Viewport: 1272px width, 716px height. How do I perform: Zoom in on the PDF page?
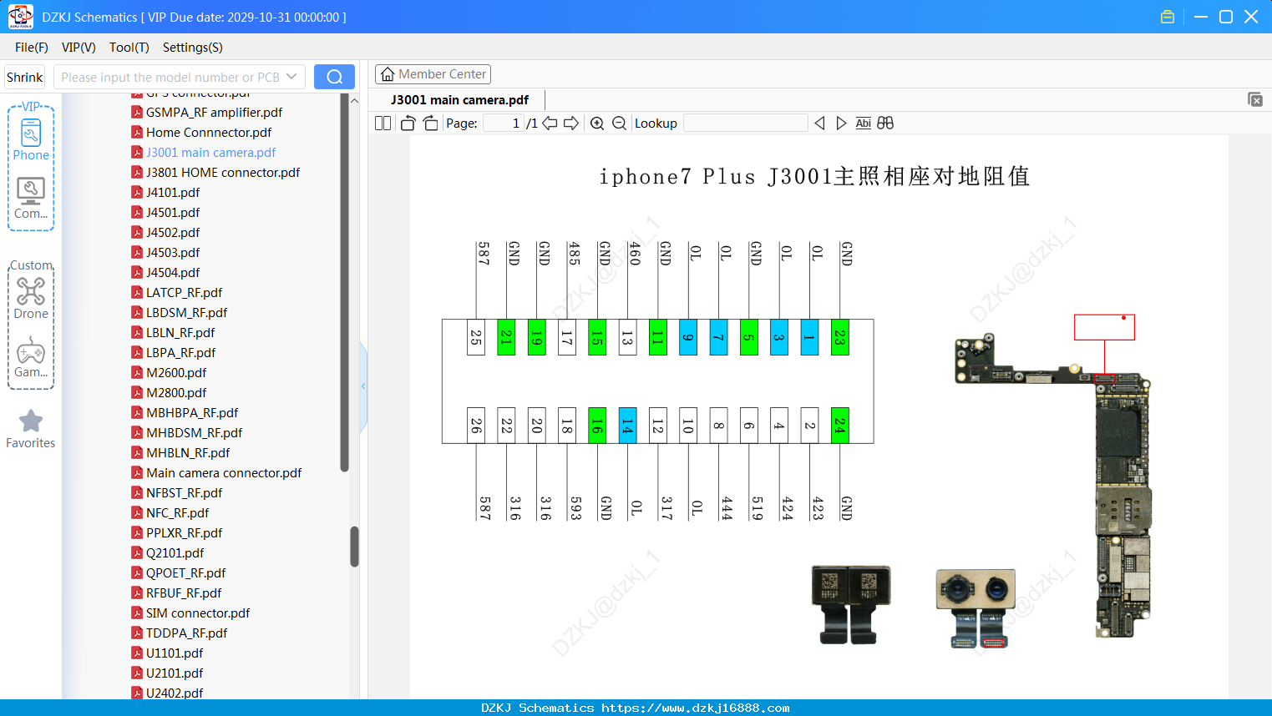(597, 124)
